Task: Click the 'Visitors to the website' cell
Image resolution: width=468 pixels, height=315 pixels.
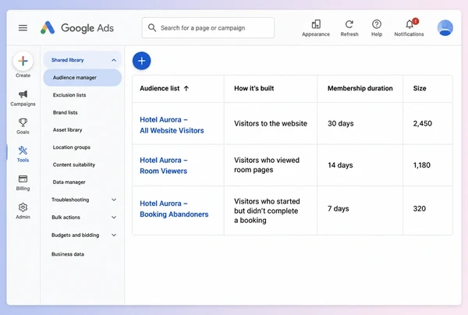Action: [271, 123]
